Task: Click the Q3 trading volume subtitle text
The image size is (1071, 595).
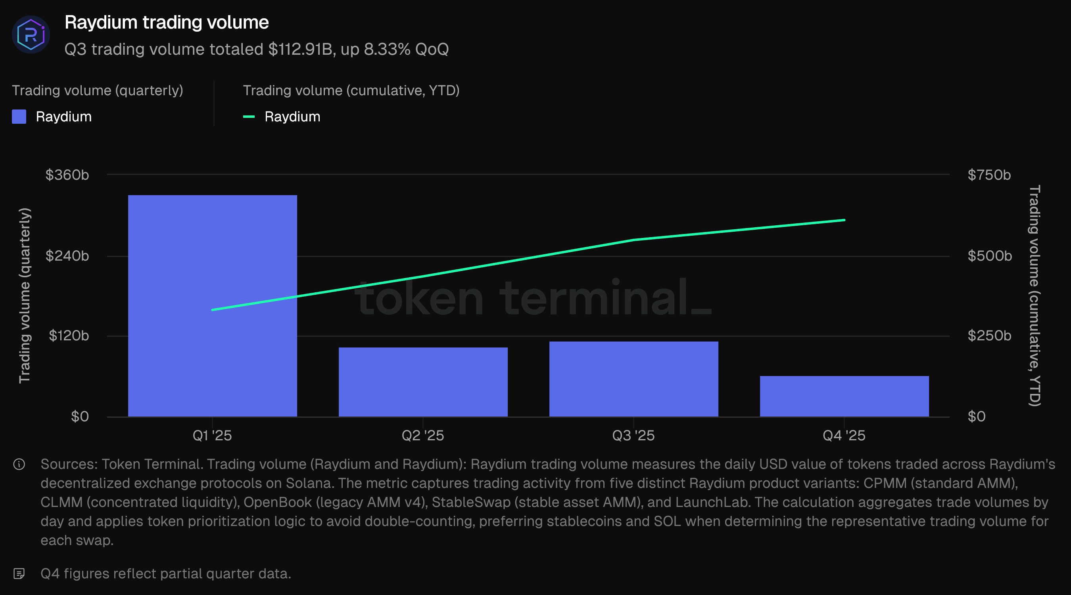Action: [257, 49]
